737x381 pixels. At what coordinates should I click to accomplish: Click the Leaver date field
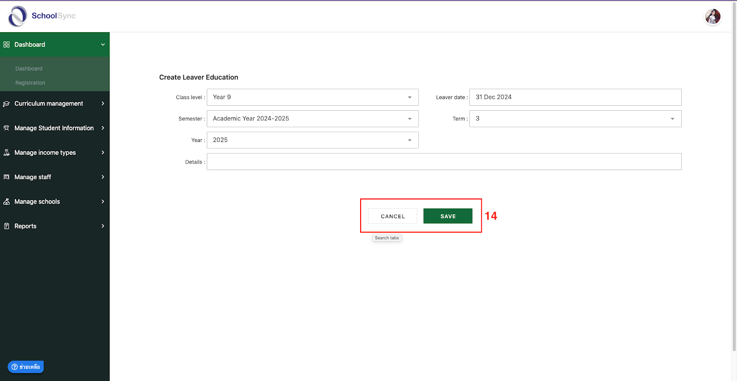(575, 97)
